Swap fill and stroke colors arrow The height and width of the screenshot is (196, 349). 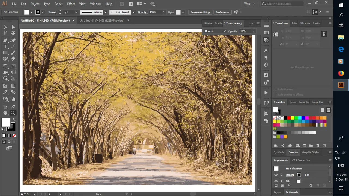click(14, 120)
